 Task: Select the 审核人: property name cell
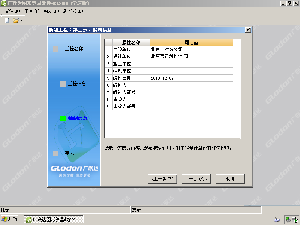(131, 99)
